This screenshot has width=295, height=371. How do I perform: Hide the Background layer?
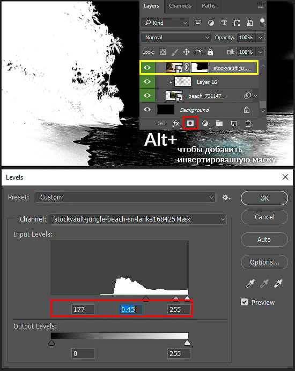[x=147, y=109]
